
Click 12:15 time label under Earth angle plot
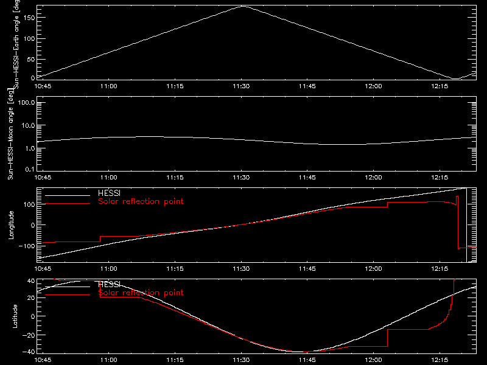440,86
